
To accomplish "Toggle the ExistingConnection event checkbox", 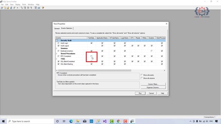I will click(x=58, y=51).
